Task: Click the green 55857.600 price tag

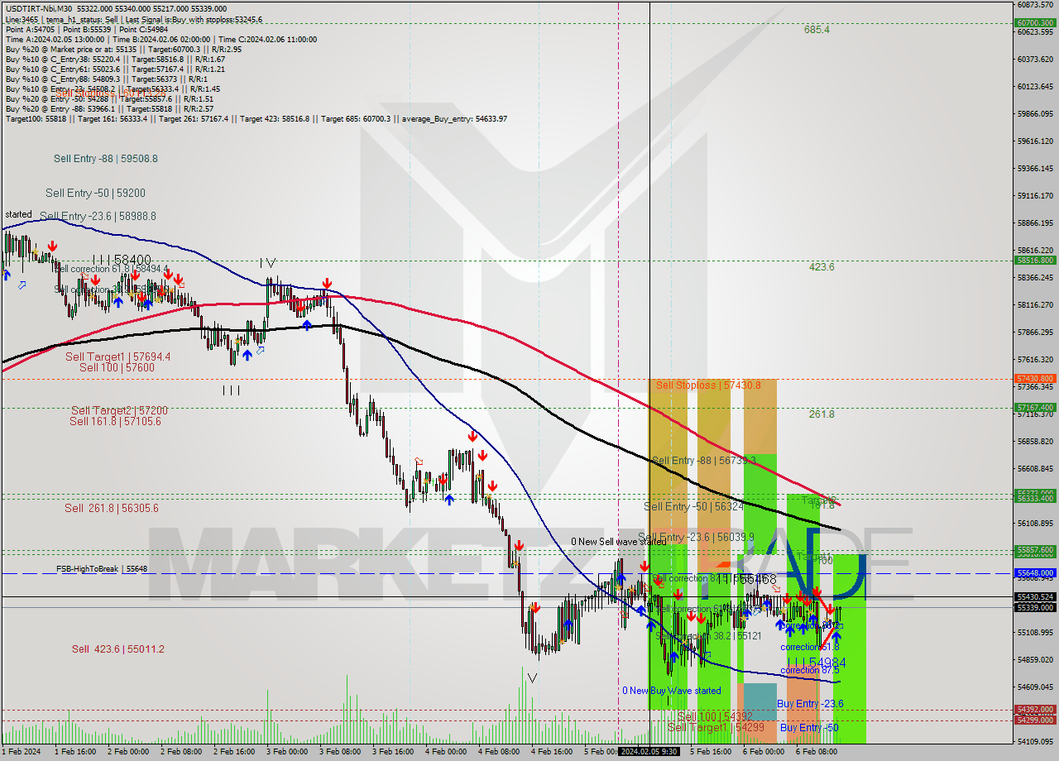Action: 1035,550
